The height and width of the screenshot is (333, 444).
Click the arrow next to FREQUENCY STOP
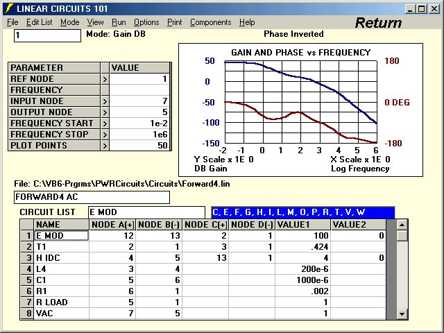coord(105,135)
